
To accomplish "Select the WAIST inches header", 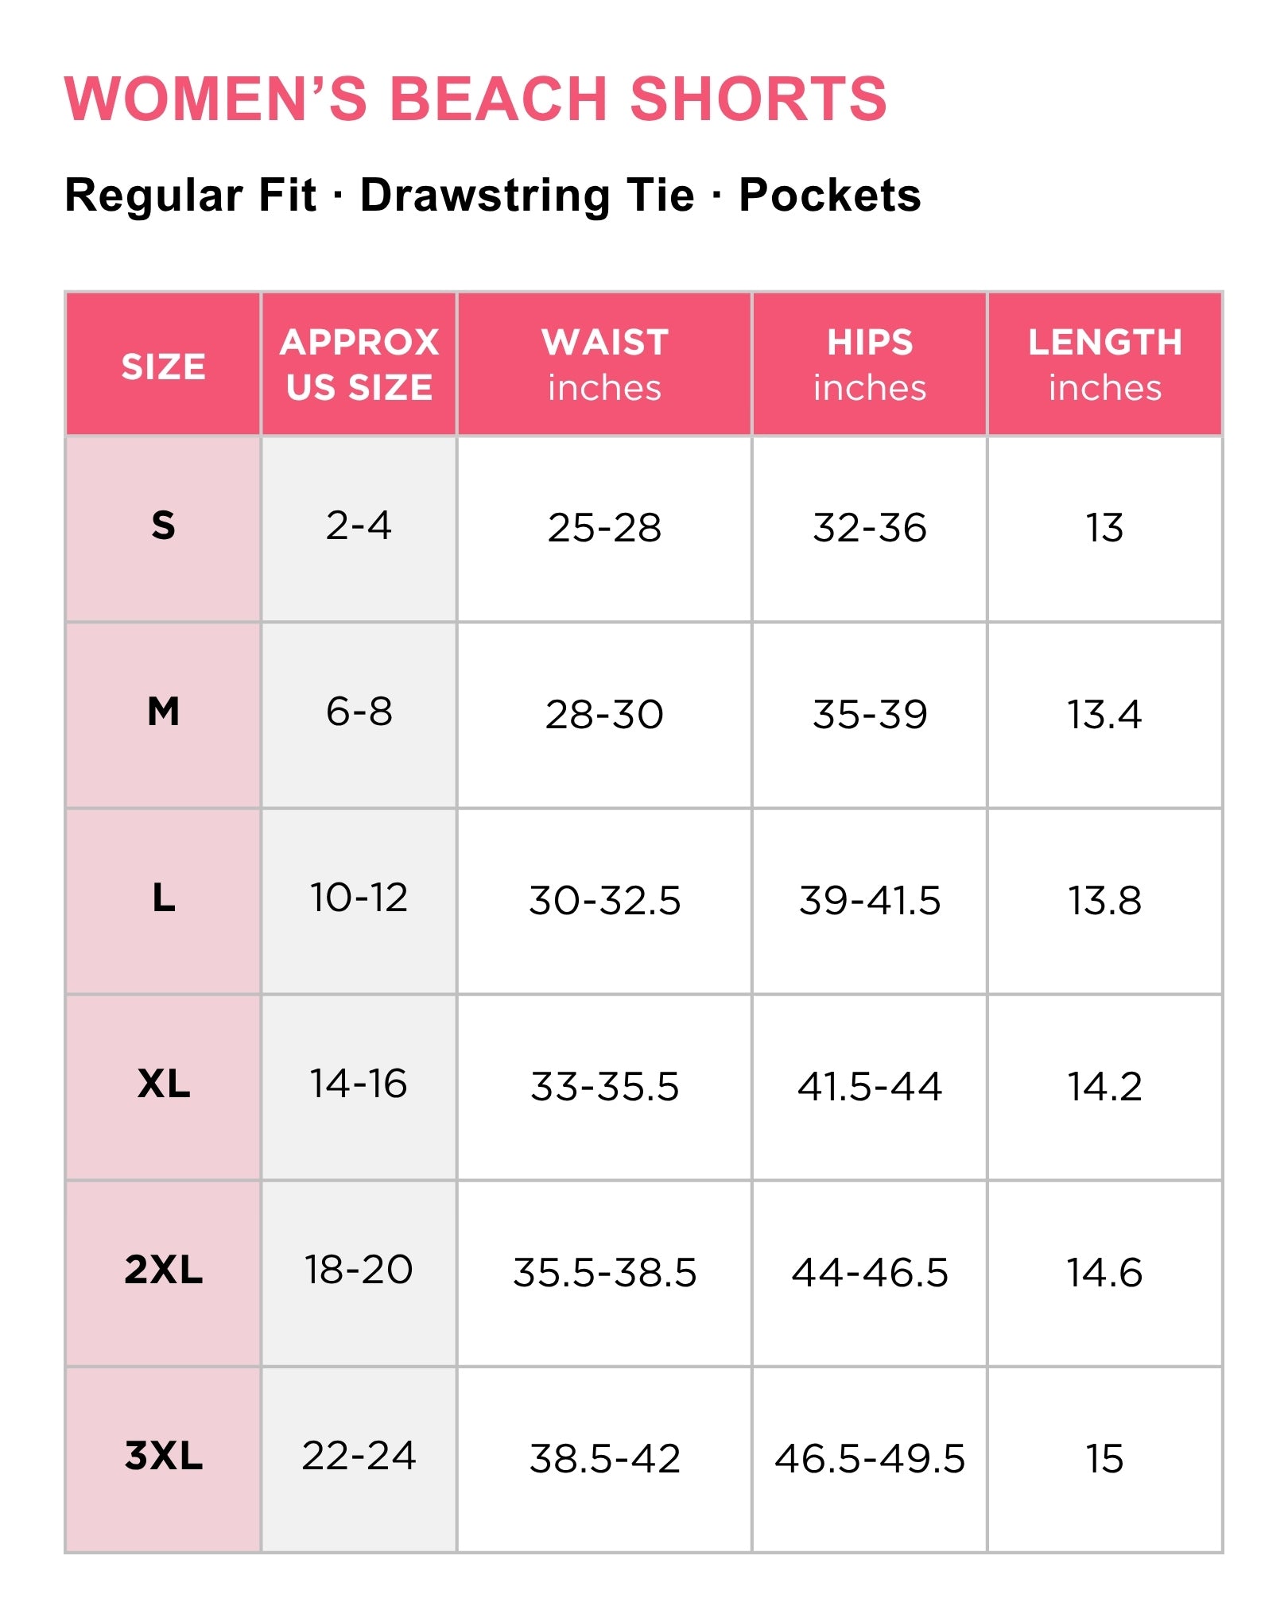I will click(x=604, y=364).
